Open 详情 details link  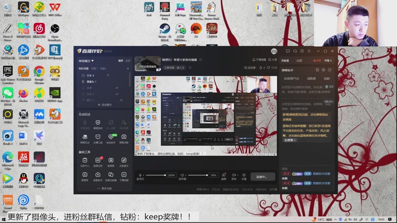[328, 60]
